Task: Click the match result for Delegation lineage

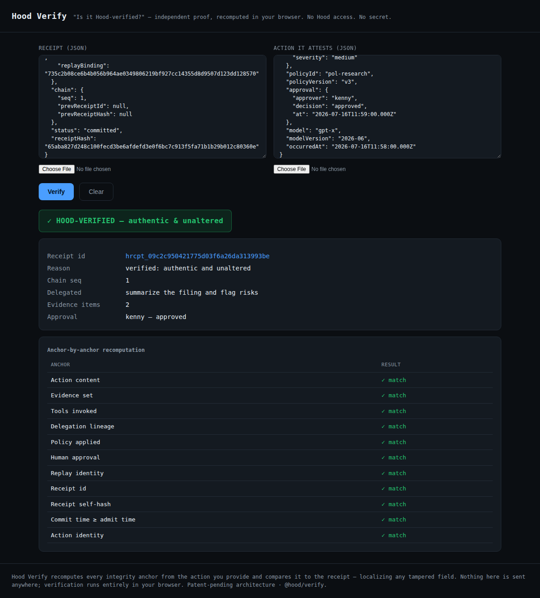Action: (x=394, y=427)
